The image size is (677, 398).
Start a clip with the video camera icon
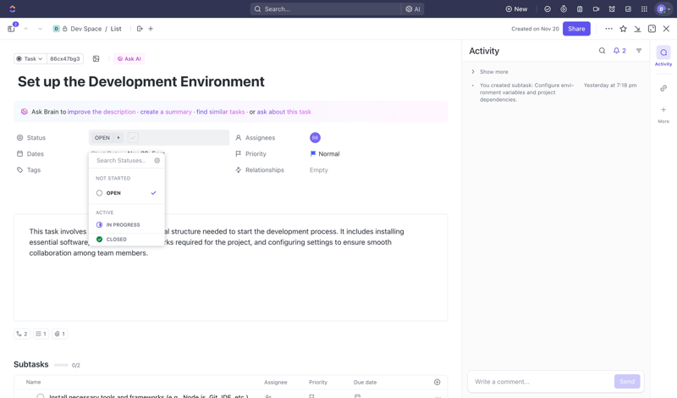click(596, 9)
